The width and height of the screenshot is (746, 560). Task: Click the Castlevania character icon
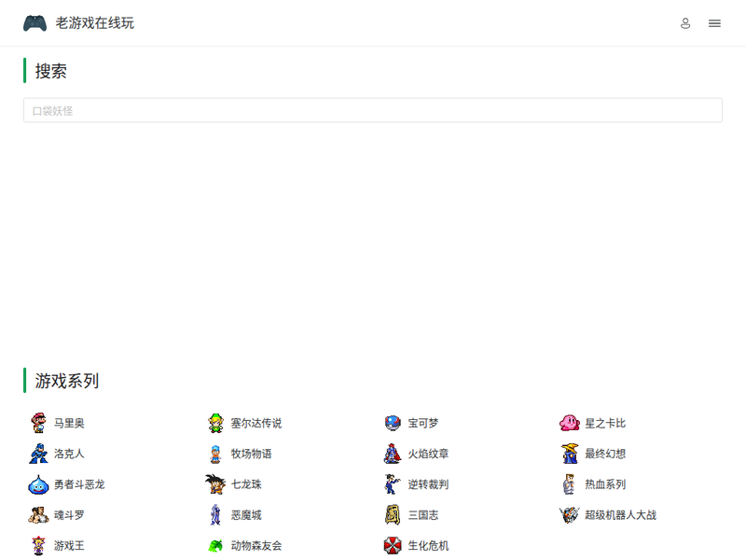tap(215, 515)
